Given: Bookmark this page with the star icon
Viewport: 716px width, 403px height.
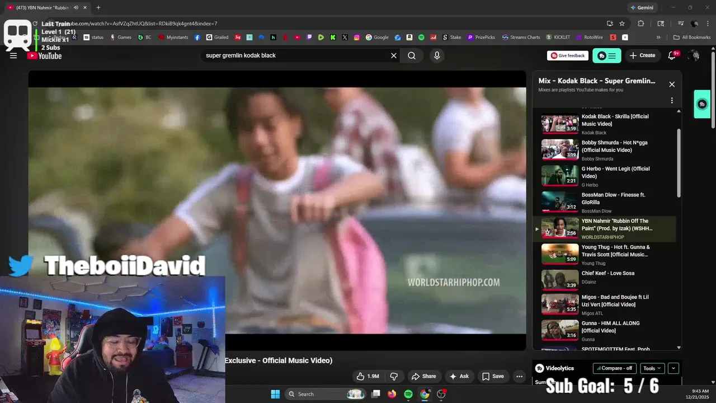Looking at the screenshot, I should (622, 24).
